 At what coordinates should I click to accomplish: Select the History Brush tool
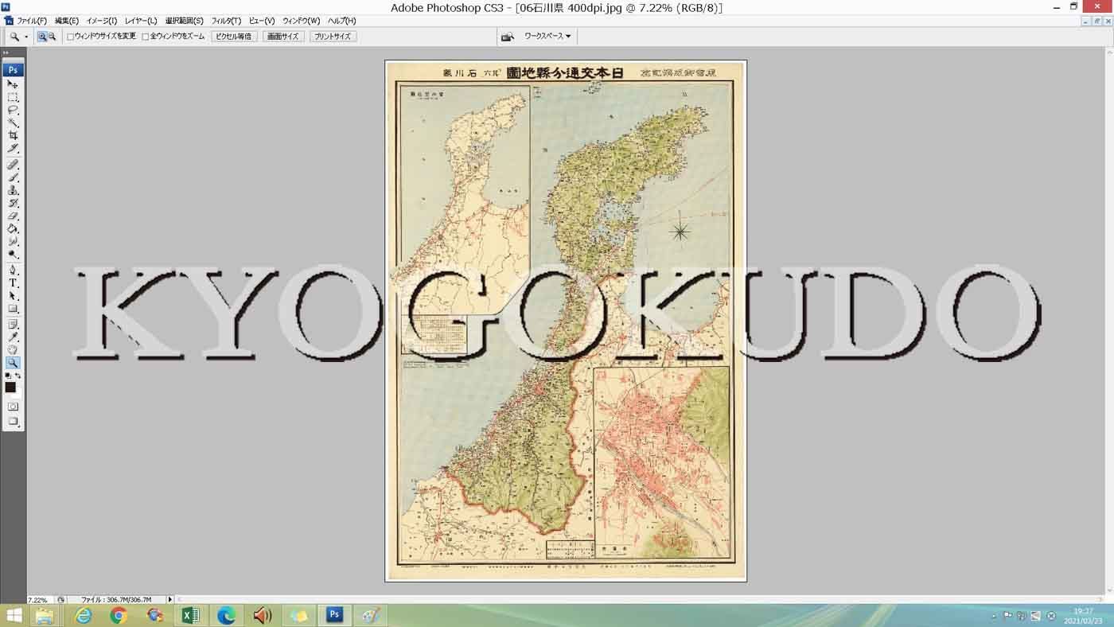[x=13, y=203]
